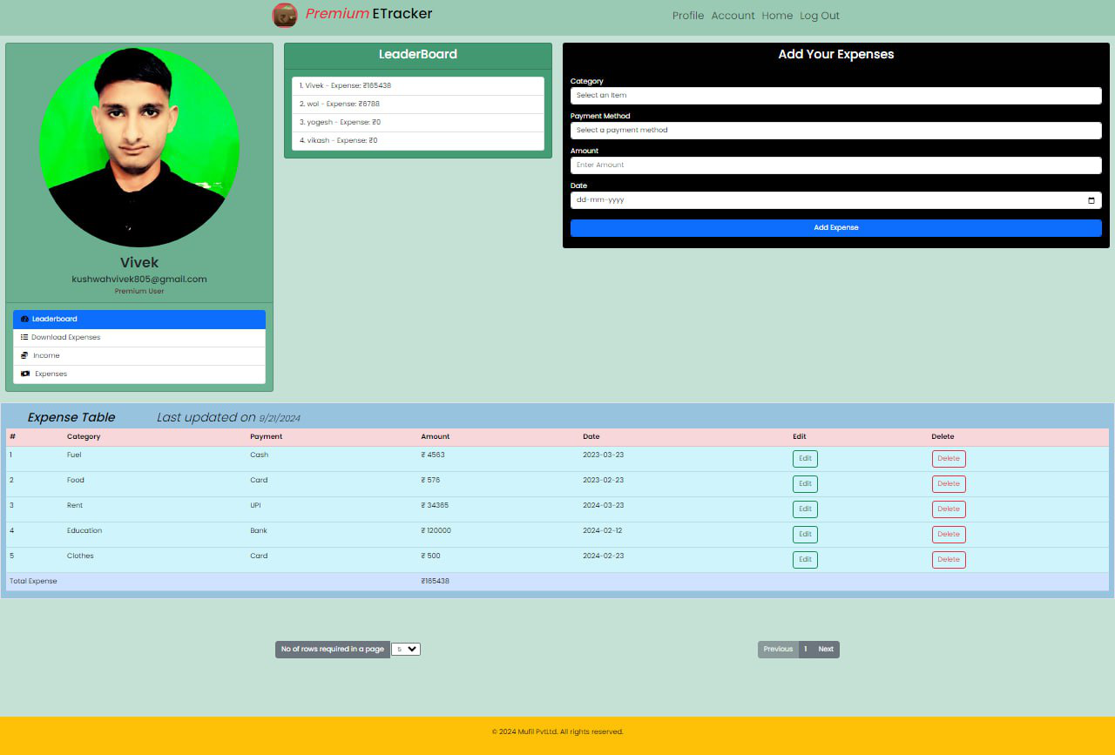
Task: Click Home in the navigation bar
Action: 776,16
